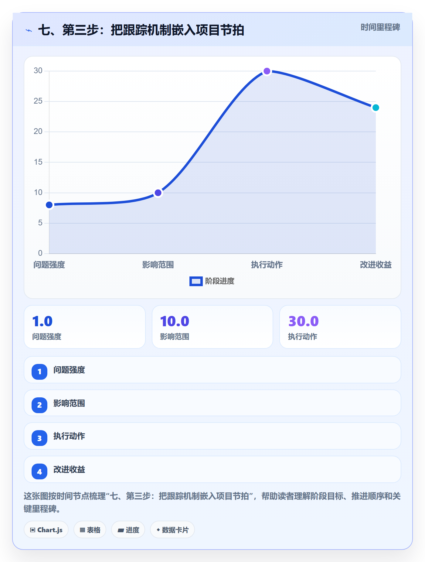Image resolution: width=425 pixels, height=562 pixels.
Task: Click the description paragraph under the steps
Action: click(x=212, y=502)
